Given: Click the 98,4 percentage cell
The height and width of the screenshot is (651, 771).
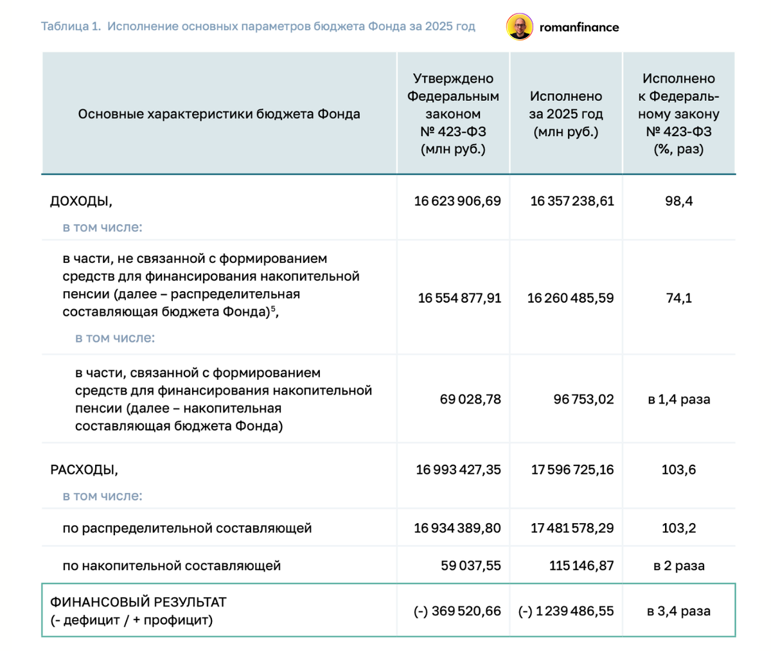Looking at the screenshot, I should coord(678,200).
